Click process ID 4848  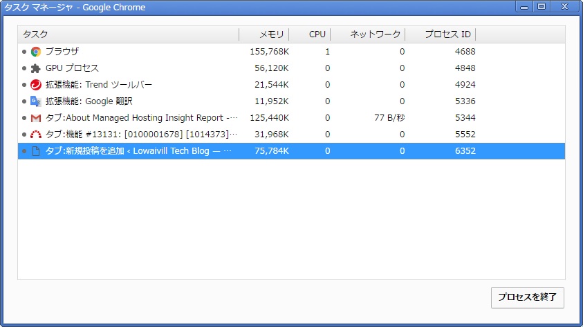coord(465,68)
